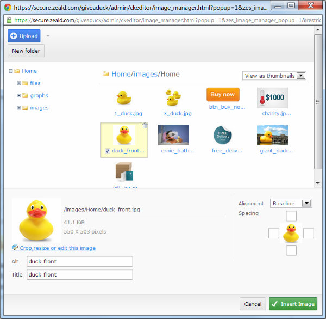This screenshot has height=319, width=326.
Task: Click the Title text field
Action: point(80,274)
